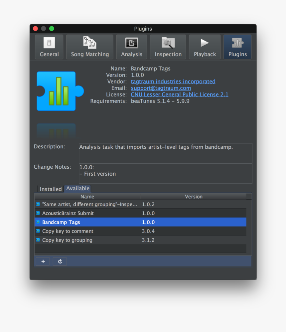Click the table column corner button
Screen dimensions: 286x332
click(249, 197)
